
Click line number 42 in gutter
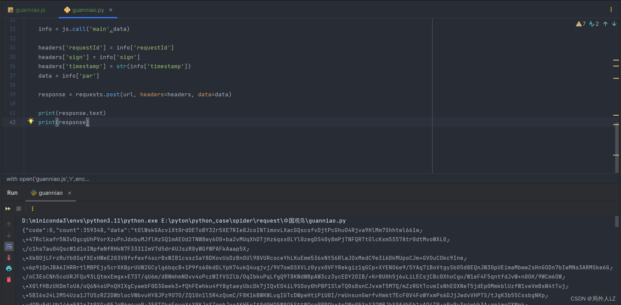(x=13, y=122)
